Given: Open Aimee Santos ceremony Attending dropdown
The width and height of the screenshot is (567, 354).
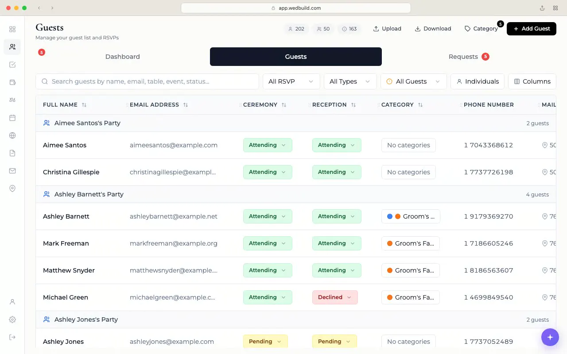Looking at the screenshot, I should [268, 145].
